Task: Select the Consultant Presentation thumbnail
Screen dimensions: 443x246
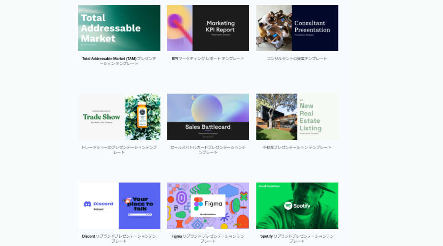Action: (297, 28)
